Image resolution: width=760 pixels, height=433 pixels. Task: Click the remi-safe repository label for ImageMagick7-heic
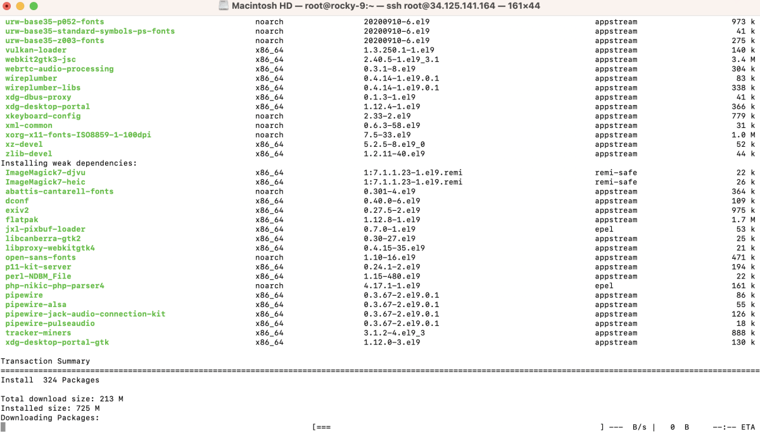tap(616, 182)
